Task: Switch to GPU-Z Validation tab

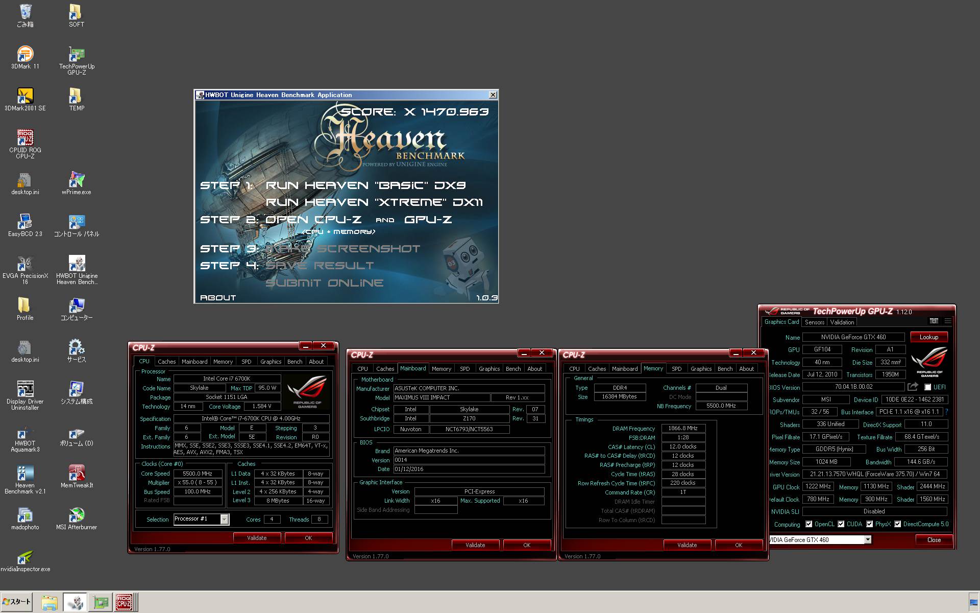Action: (842, 322)
